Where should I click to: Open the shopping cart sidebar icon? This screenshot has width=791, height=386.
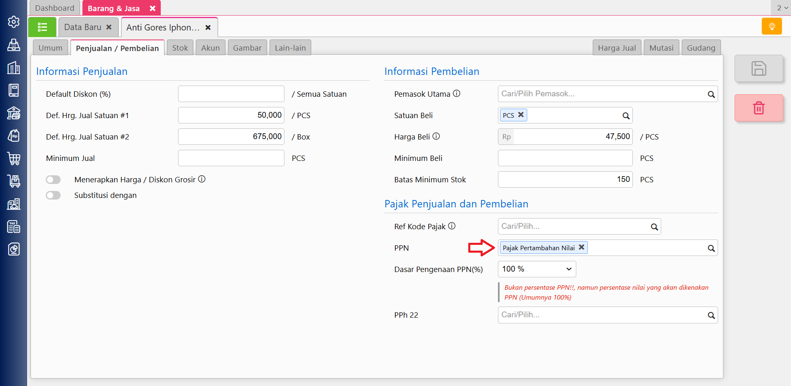pyautogui.click(x=14, y=158)
